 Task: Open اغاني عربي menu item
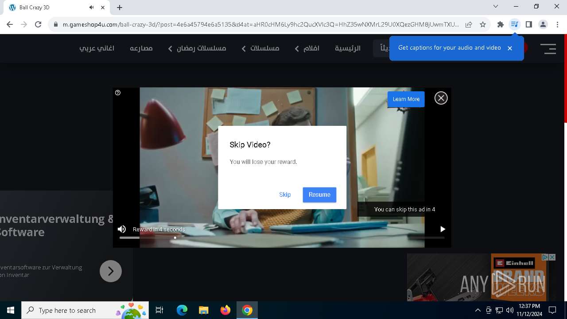[x=97, y=48]
